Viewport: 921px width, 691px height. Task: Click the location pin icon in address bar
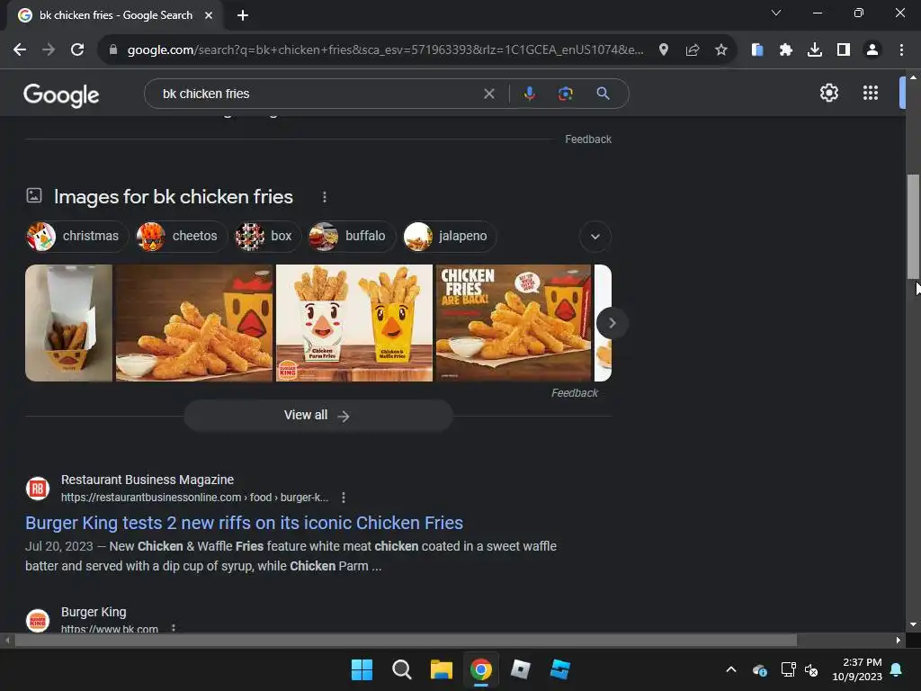pos(664,50)
